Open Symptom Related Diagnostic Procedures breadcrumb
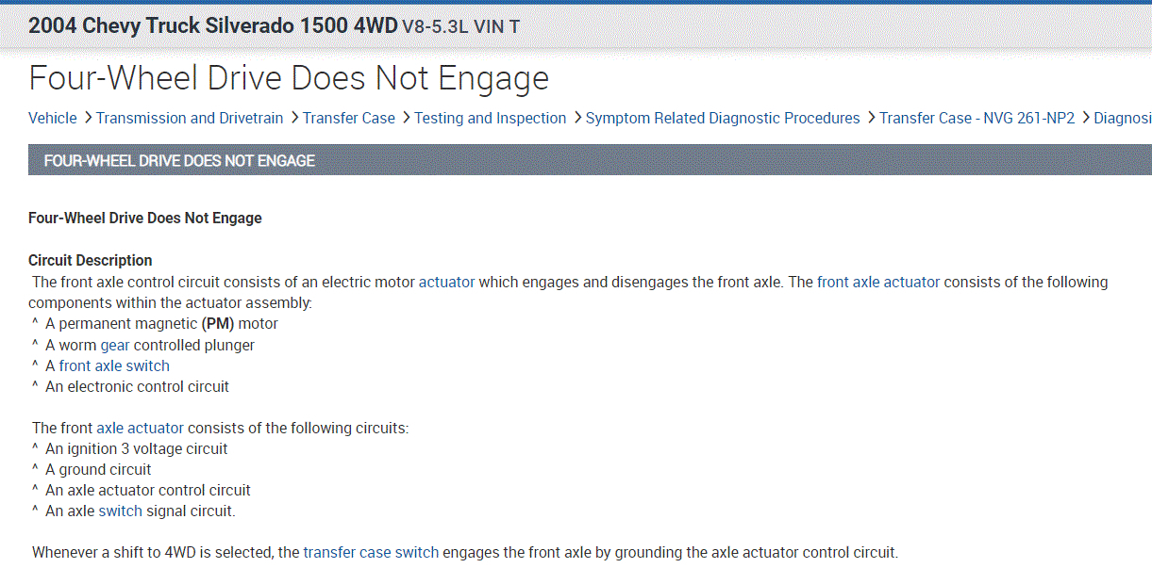The width and height of the screenshot is (1152, 568). pos(723,118)
